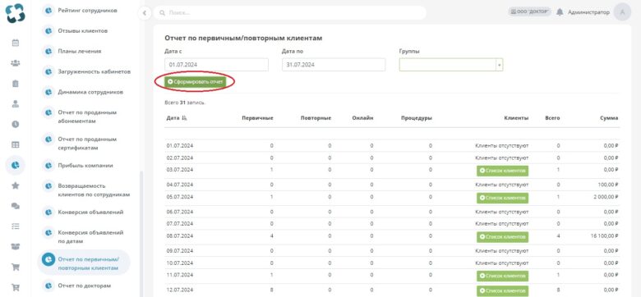This screenshot has height=297, width=641.
Task: Collapse the sidebar with the chevron button
Action: pos(145,13)
